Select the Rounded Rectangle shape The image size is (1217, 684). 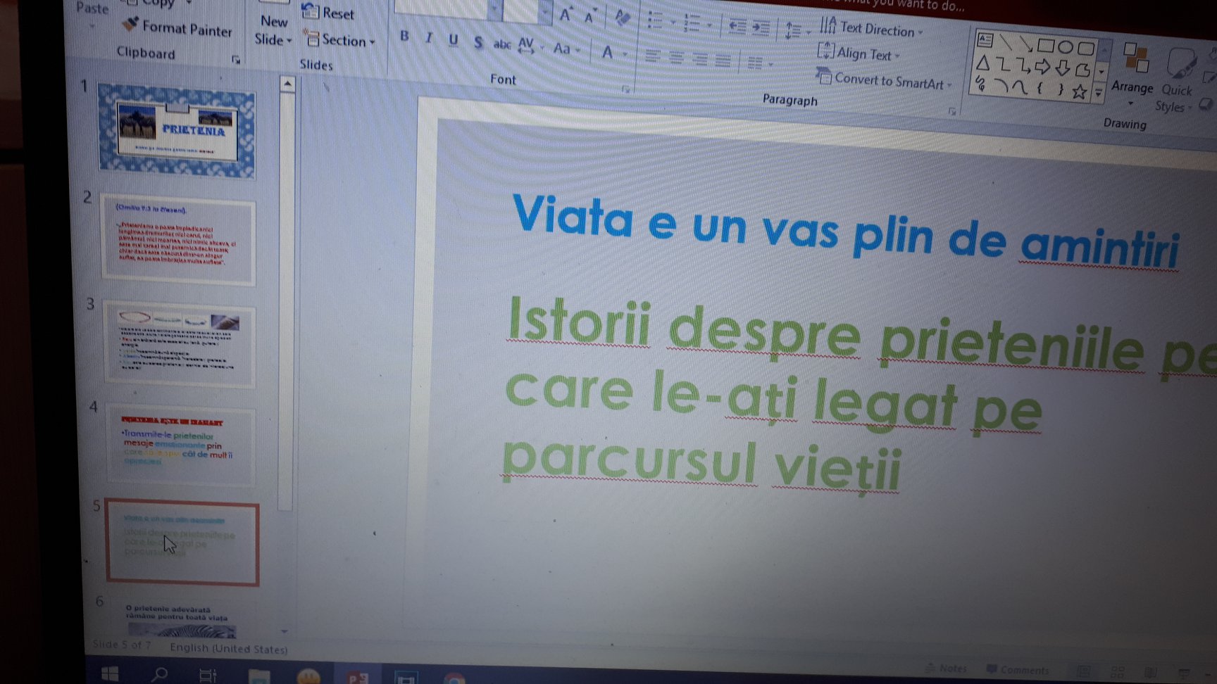click(x=1086, y=49)
